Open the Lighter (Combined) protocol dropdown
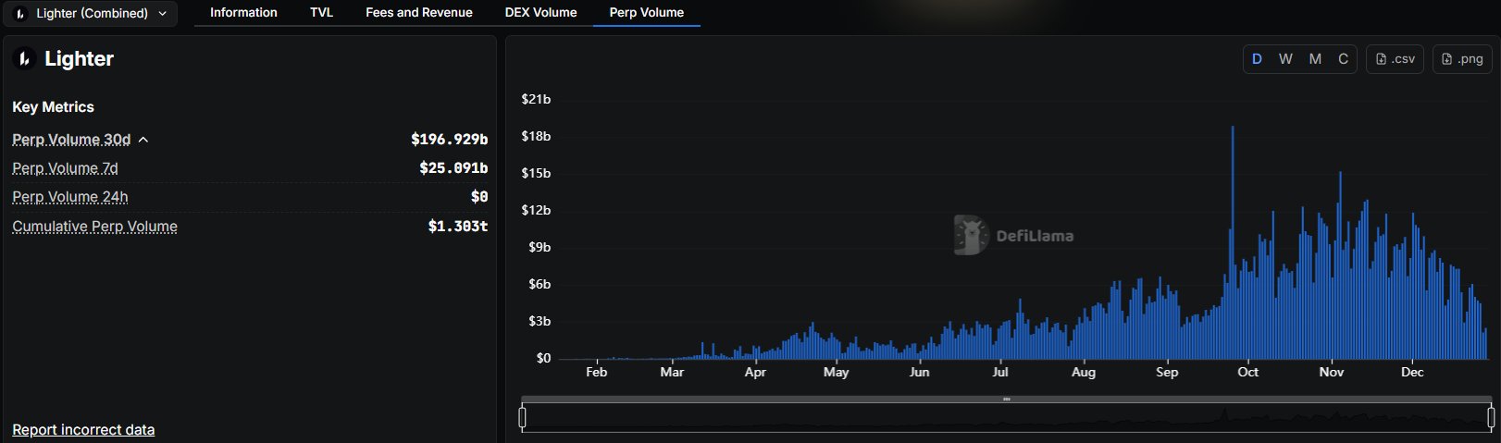 tap(91, 13)
